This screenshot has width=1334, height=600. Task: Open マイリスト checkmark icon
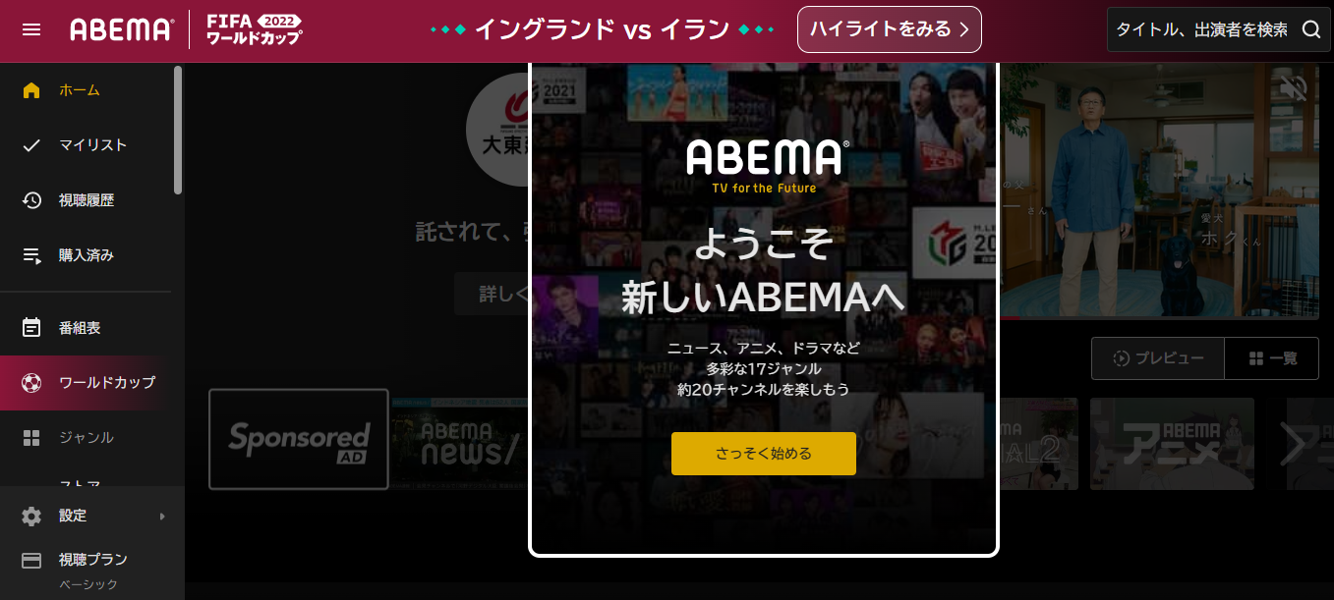click(x=31, y=145)
